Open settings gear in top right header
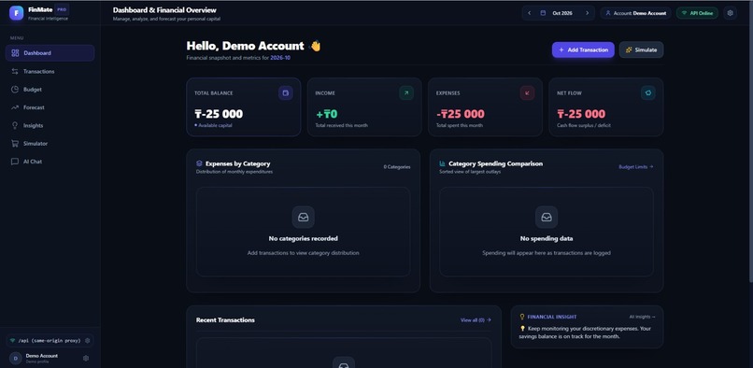The image size is (753, 368). [731, 13]
